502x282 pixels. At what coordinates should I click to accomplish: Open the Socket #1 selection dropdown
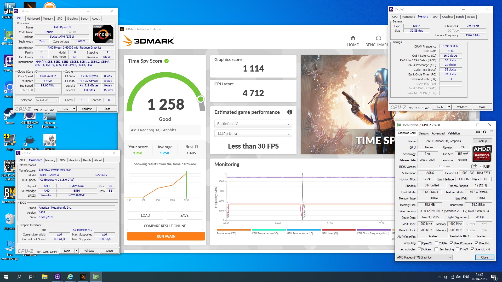[x=47, y=100]
